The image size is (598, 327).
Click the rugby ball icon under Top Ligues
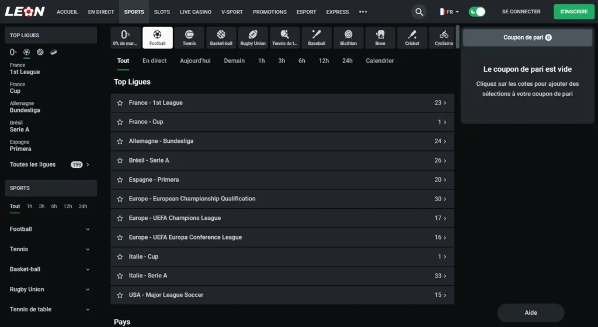[53, 52]
